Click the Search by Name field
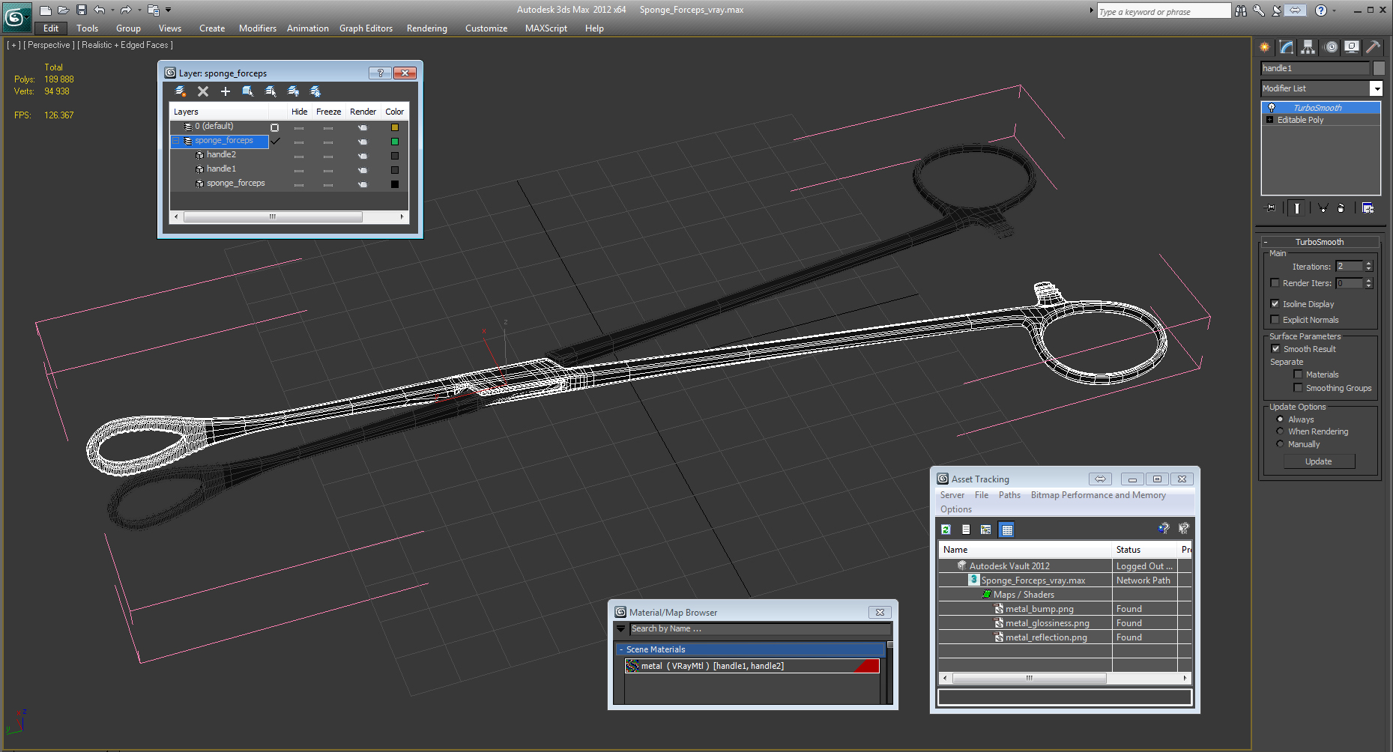 760,629
